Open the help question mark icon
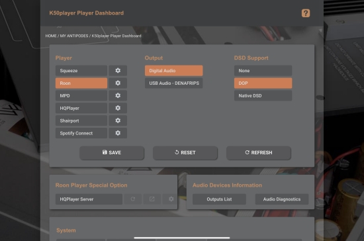Viewport: 364px width, 241px height. 306,13
